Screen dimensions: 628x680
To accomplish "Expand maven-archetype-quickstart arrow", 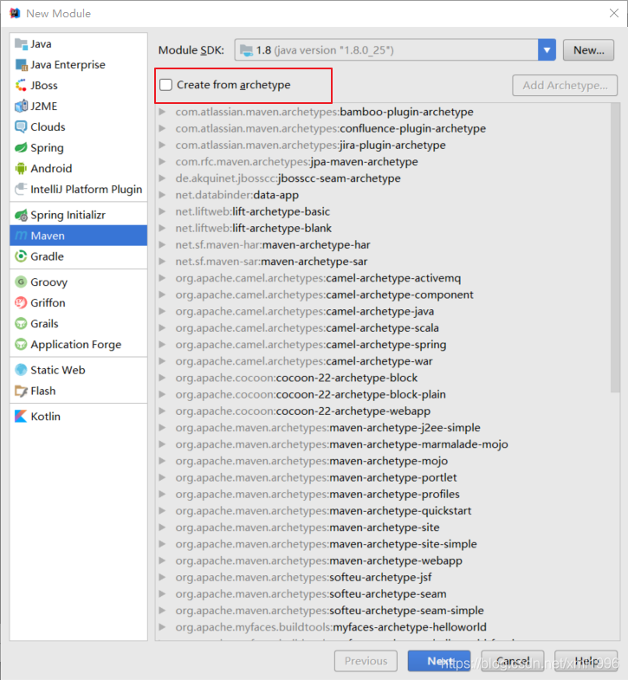I will [x=162, y=511].
